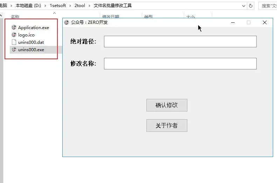
Task: Click the Application.exe file icon
Action: click(x=14, y=27)
